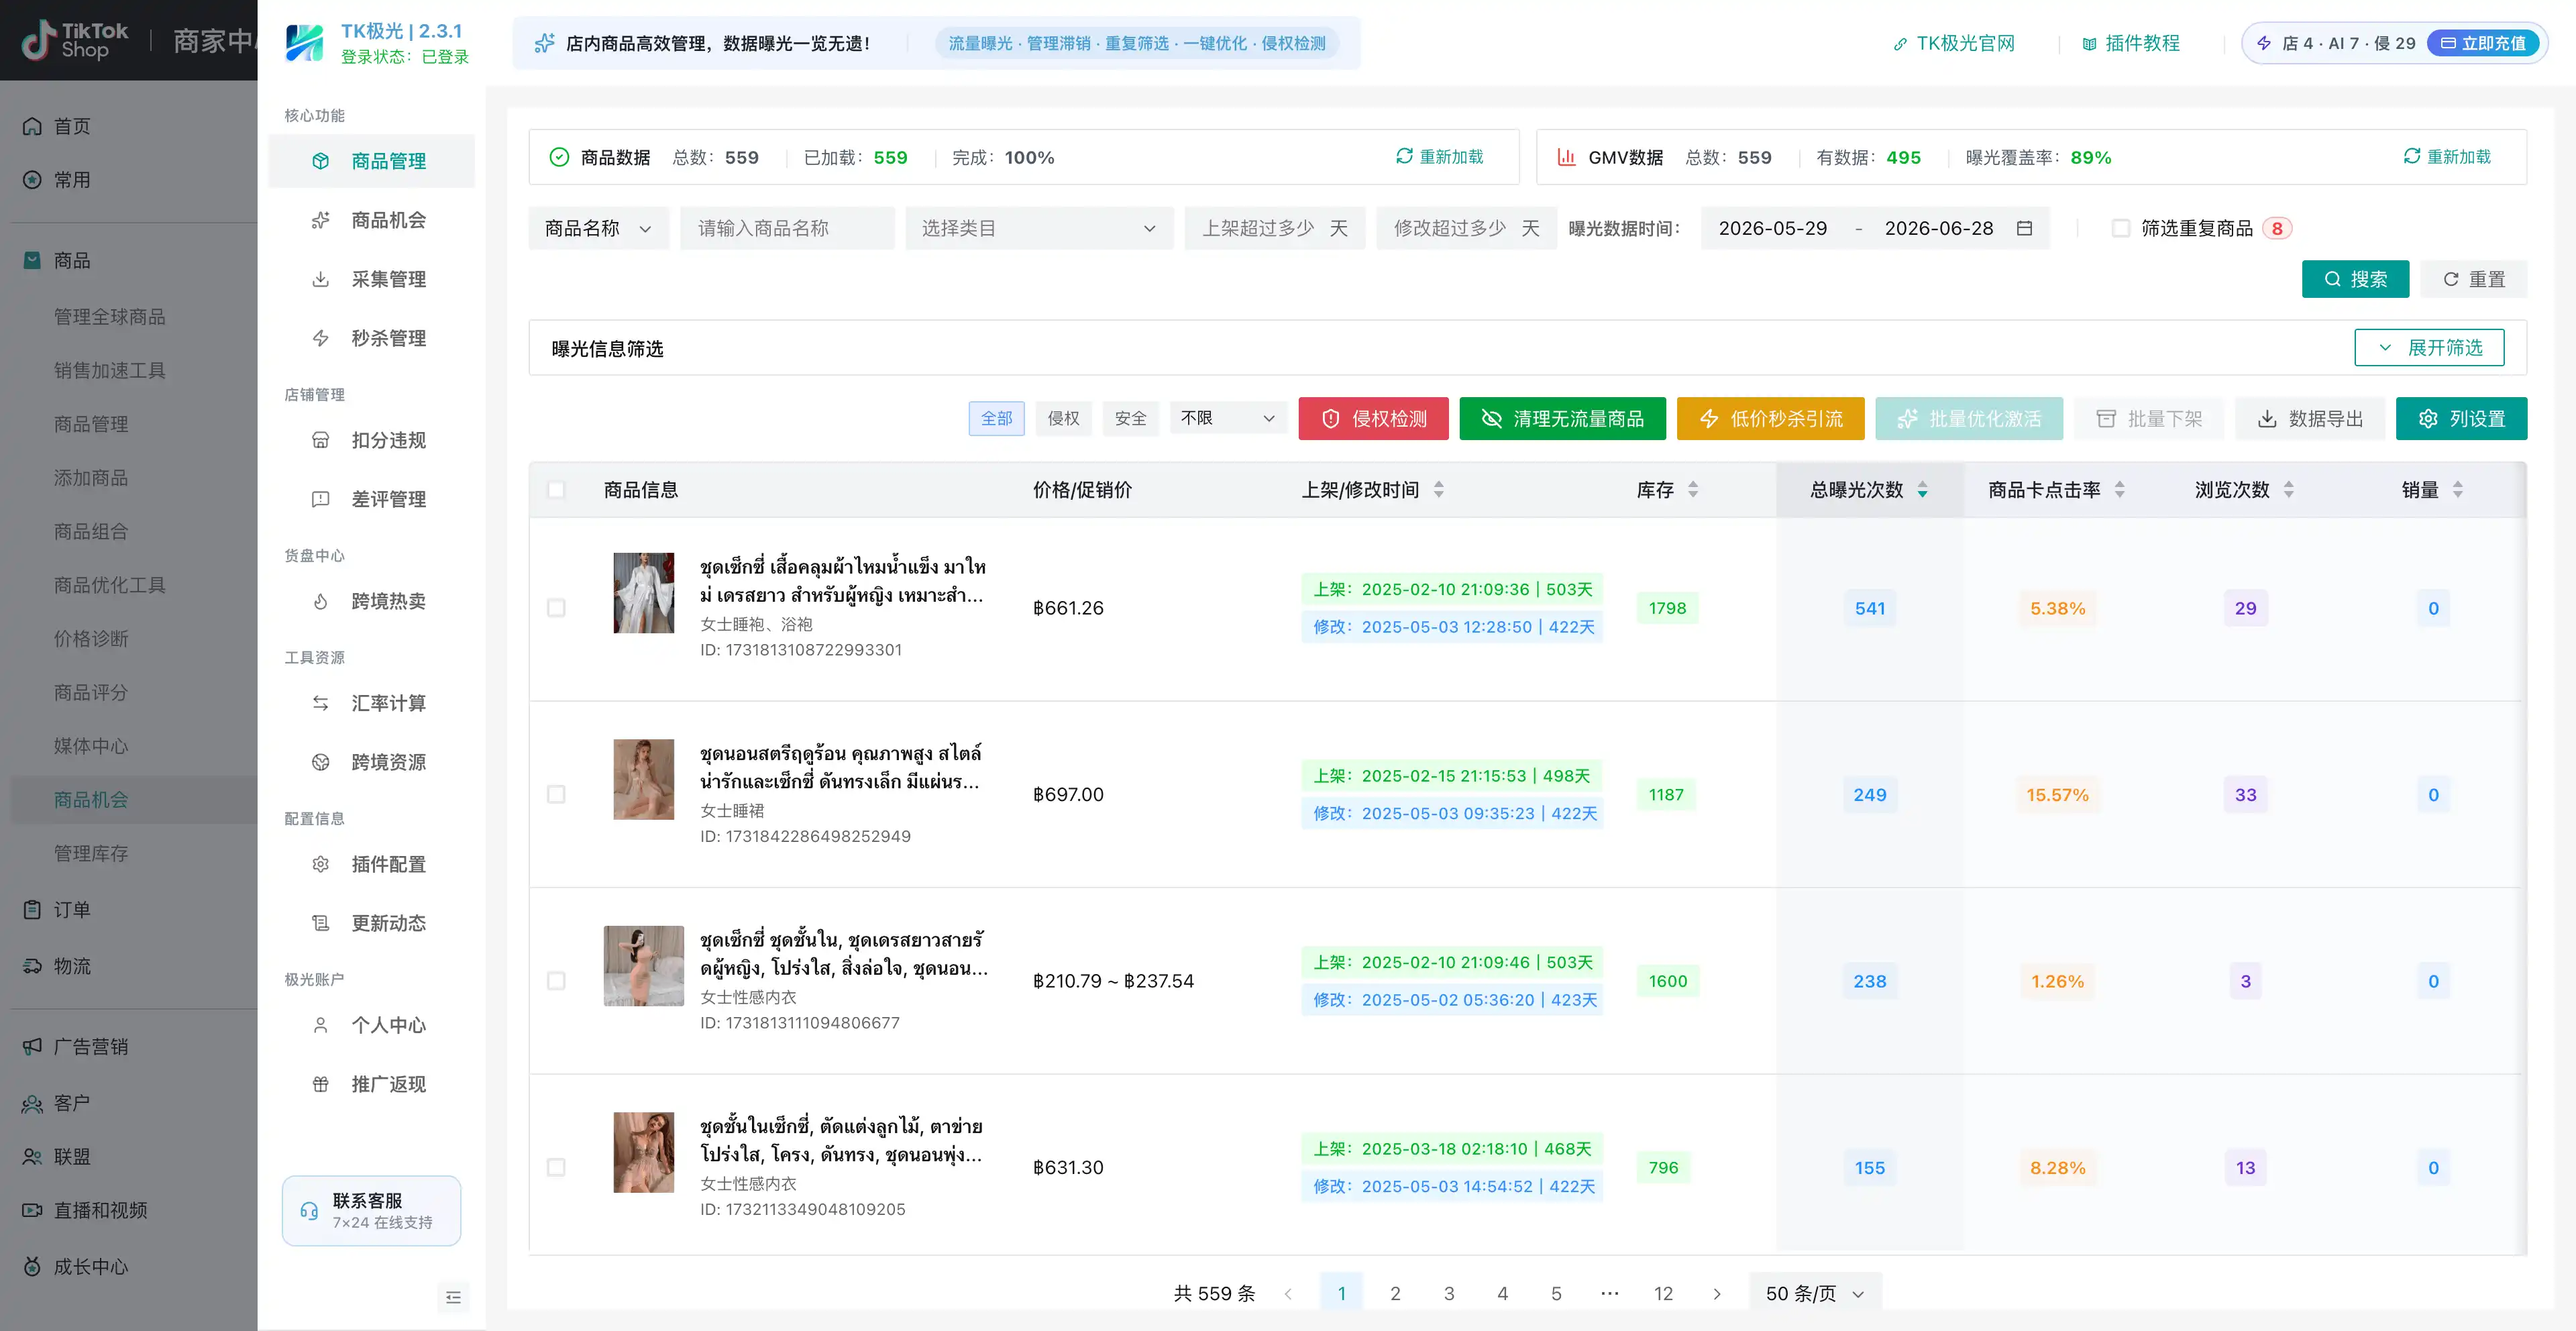
Task: Open 列设置 column settings
Action: [x=2461, y=418]
